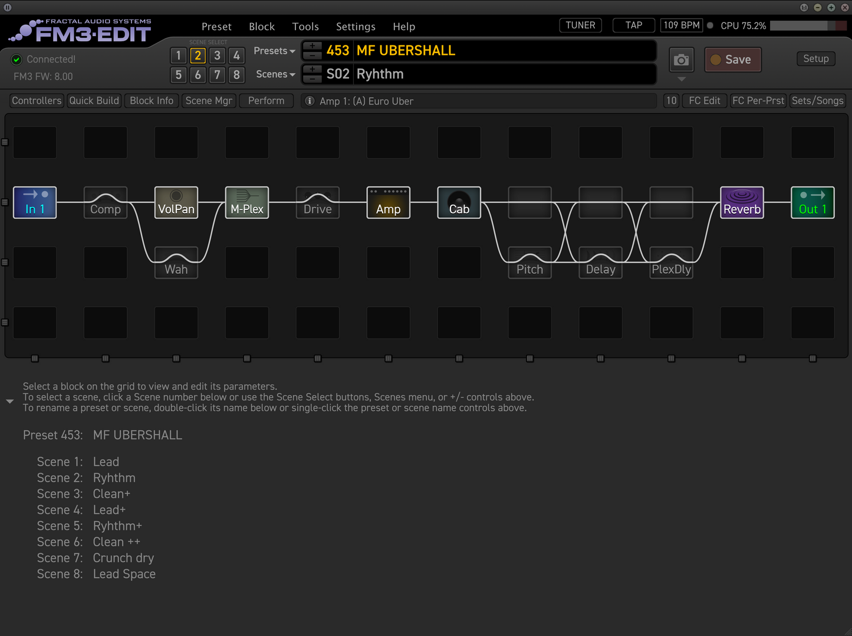
Task: Click the camera snapshot icon
Action: pos(682,60)
